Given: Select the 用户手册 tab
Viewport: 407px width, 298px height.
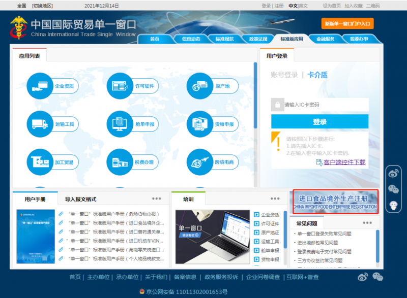Looking at the screenshot, I should (35, 199).
